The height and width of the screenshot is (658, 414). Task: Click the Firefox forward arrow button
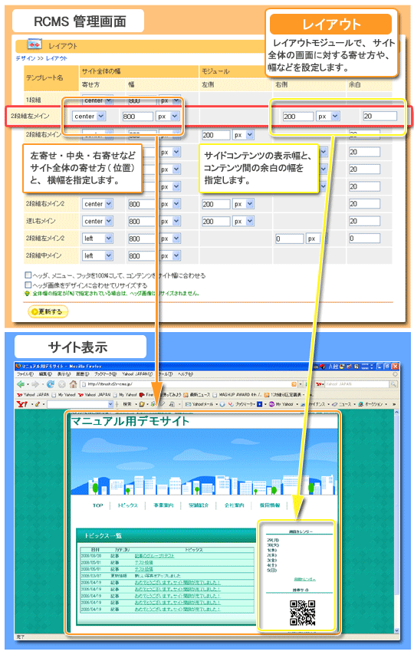pos(35,384)
